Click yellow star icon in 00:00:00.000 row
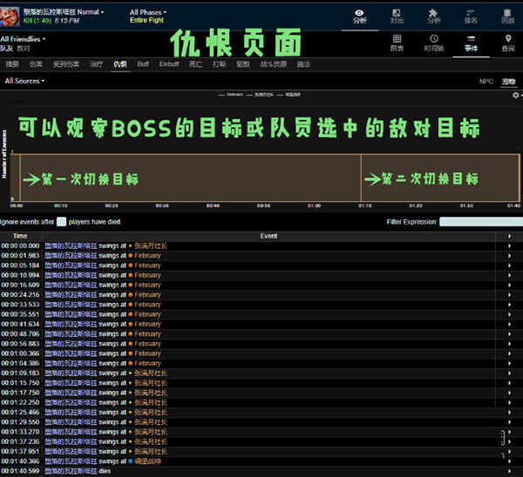Image resolution: width=523 pixels, height=477 pixels. [x=131, y=245]
